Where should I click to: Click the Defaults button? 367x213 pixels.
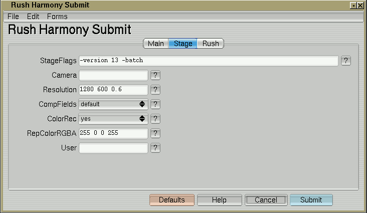point(172,200)
